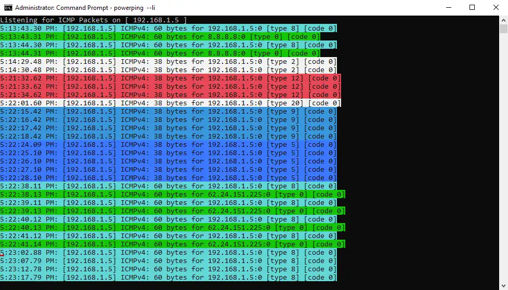Select the last row at 5:23:17.79 PM
The width and height of the screenshot is (508, 290).
pos(168,278)
